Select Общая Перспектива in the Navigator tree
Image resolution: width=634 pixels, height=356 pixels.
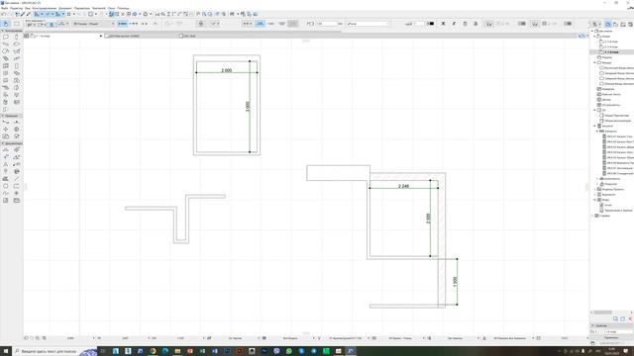click(616, 116)
